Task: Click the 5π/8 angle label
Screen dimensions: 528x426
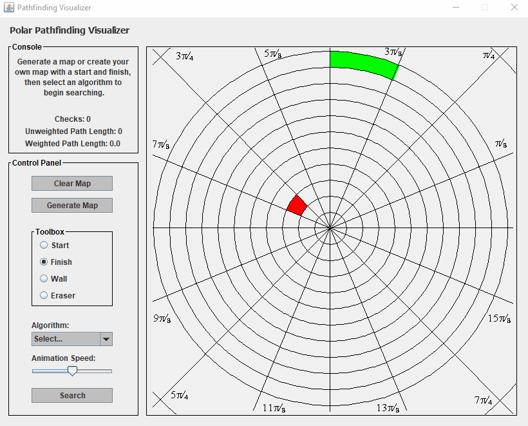Action: click(x=273, y=53)
